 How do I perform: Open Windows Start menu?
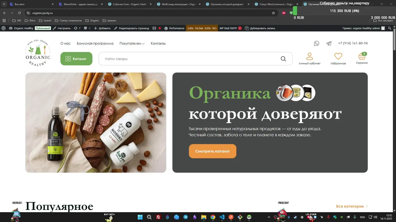click(140, 217)
